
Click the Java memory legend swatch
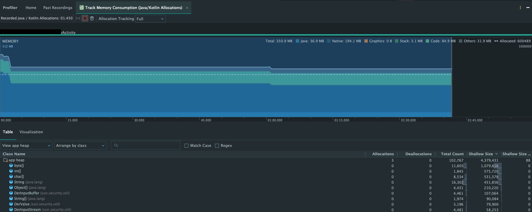click(298, 41)
